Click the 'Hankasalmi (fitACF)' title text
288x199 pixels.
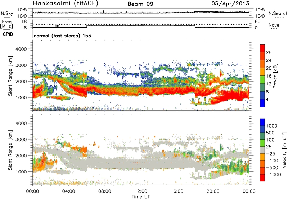click(66, 4)
